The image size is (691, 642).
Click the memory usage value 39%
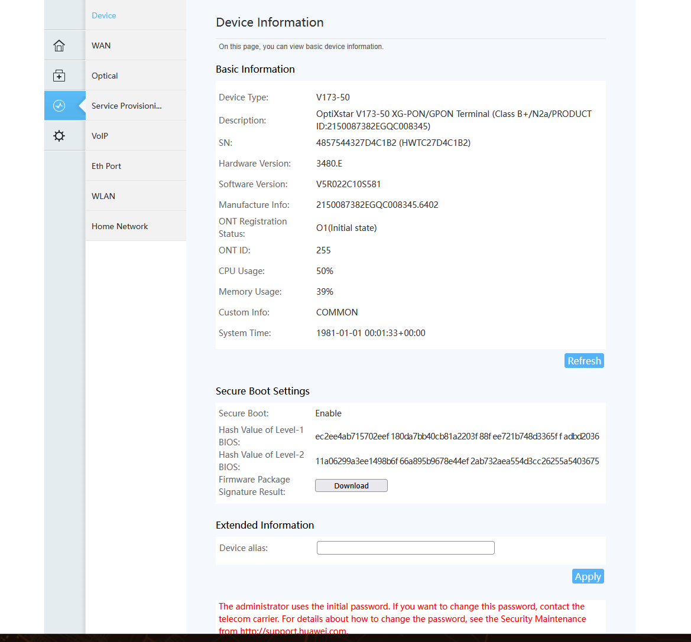click(x=325, y=292)
